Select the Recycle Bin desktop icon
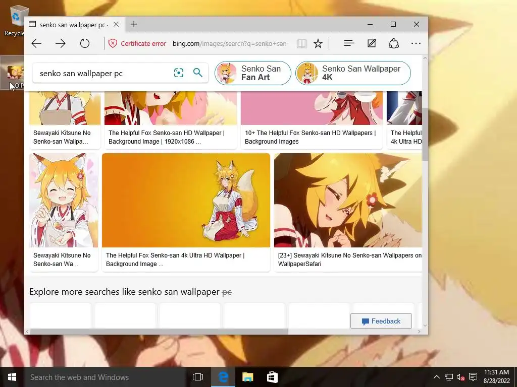Viewport: 517px width, 387px height. pyautogui.click(x=15, y=20)
